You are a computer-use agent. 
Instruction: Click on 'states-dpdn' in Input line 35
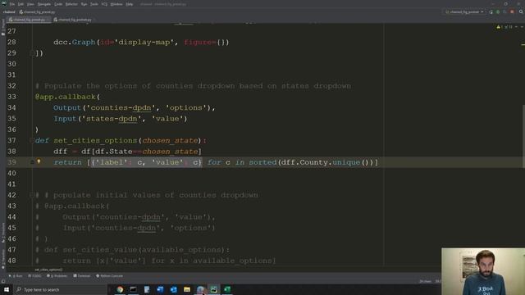(112, 119)
